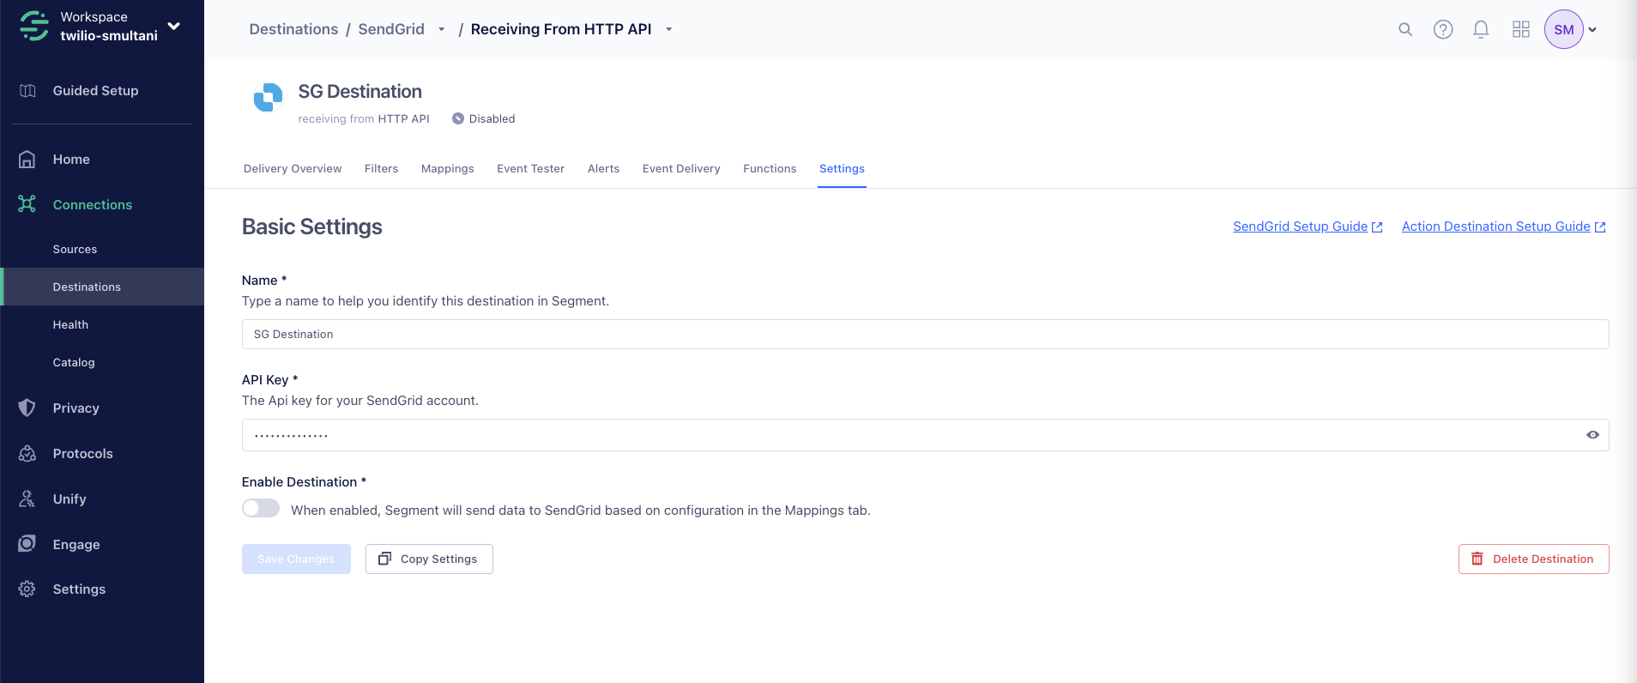Open search with the magnifier icon
The image size is (1637, 683).
(1405, 29)
